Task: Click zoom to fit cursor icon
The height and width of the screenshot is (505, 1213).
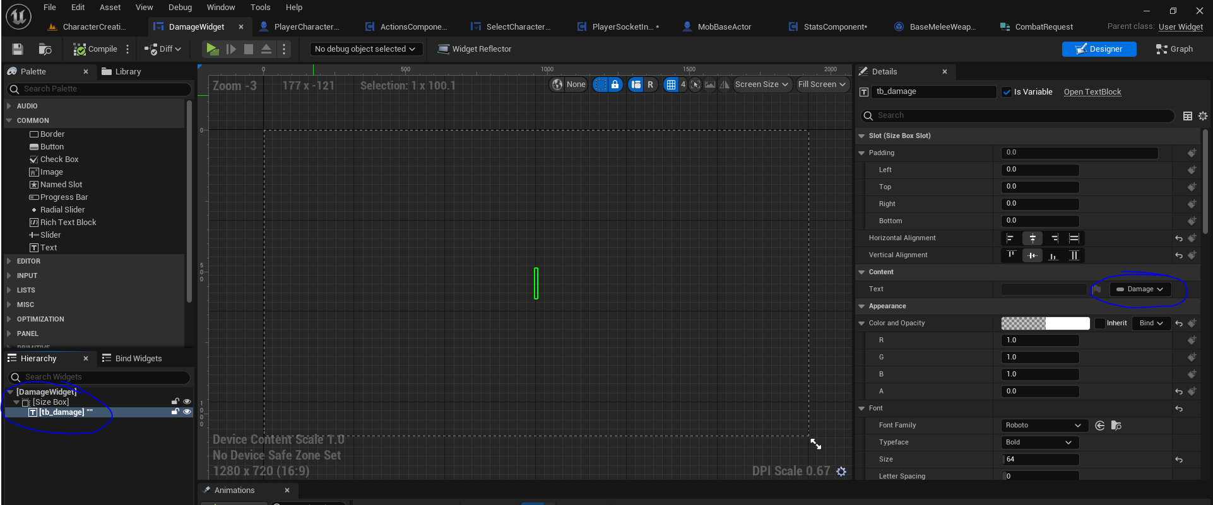Action: click(x=695, y=84)
